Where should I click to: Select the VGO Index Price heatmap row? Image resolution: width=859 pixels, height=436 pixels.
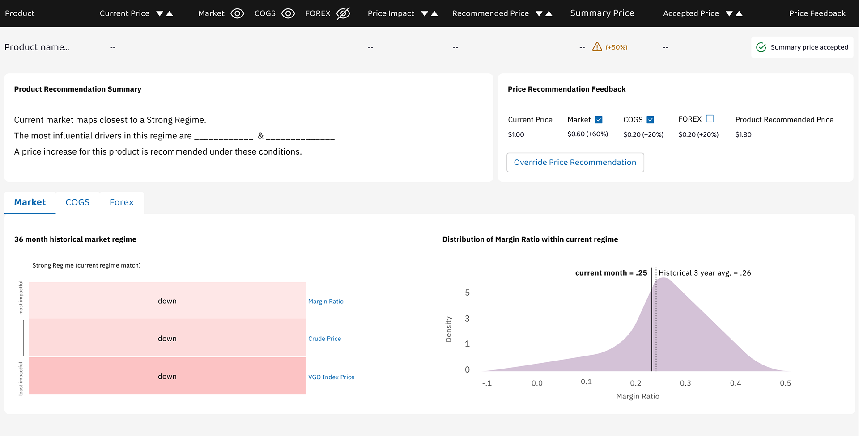click(x=167, y=376)
